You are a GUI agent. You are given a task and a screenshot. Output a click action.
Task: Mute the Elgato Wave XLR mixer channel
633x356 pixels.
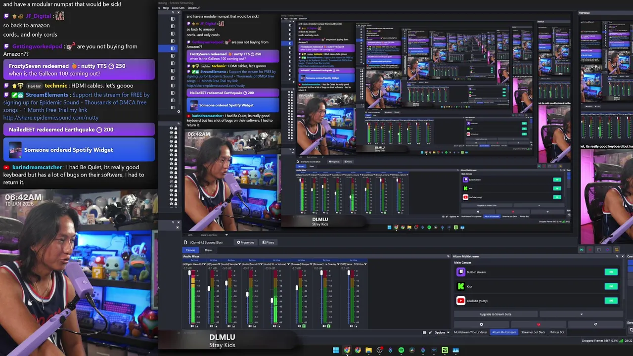[x=192, y=326]
